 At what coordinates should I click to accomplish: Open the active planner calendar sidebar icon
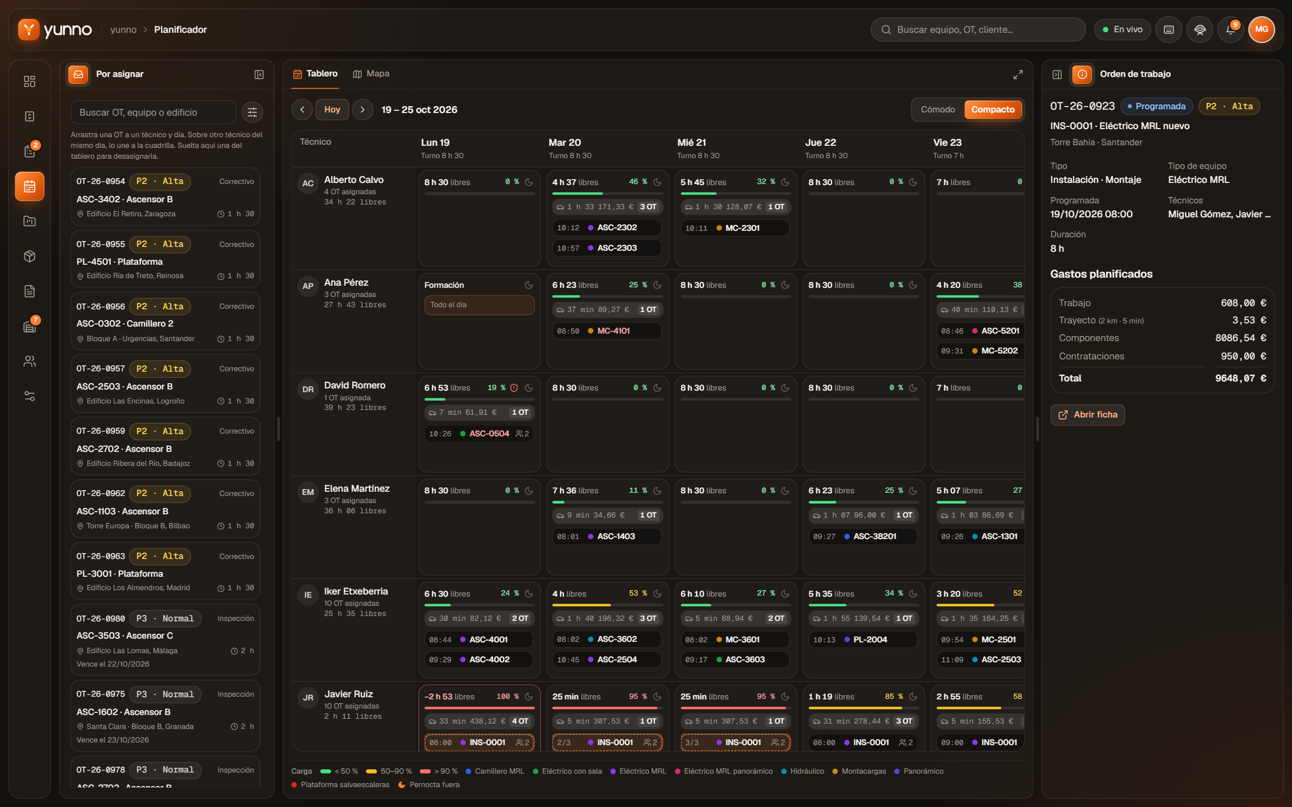click(30, 186)
